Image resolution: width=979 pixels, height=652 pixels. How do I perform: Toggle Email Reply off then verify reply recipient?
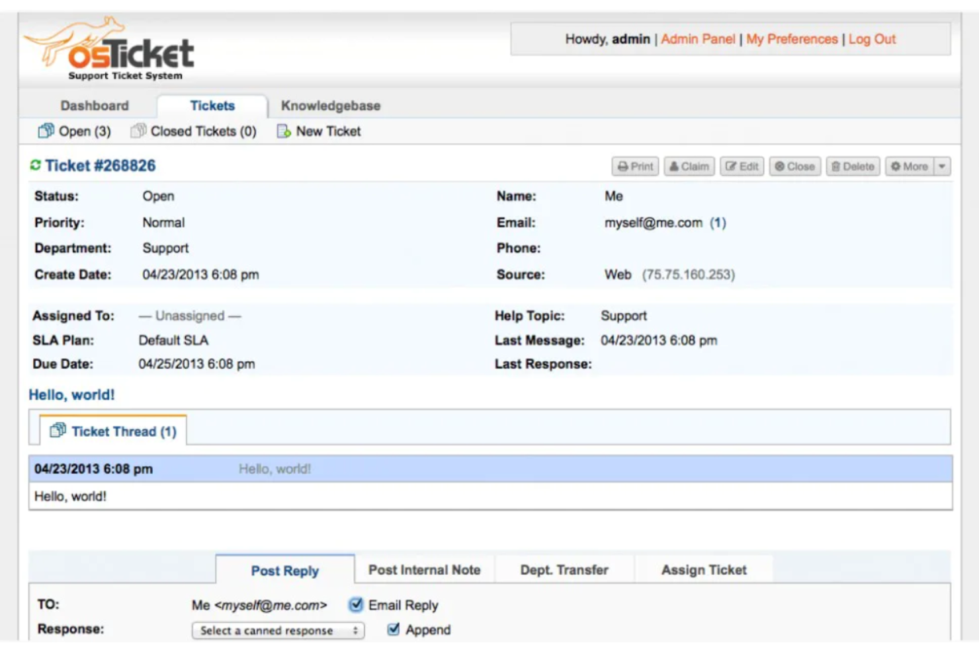[356, 604]
